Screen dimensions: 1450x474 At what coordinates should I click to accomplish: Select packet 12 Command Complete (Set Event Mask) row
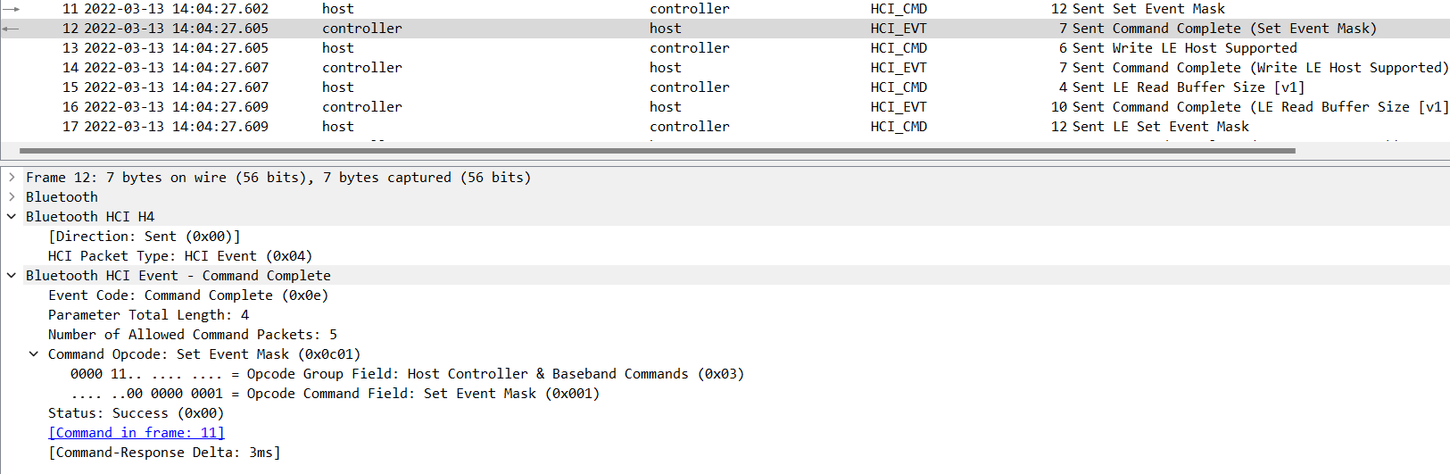pos(725,29)
